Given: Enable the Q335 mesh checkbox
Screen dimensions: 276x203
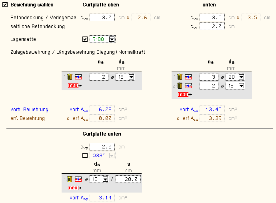Looking at the screenshot, I should point(85,155).
